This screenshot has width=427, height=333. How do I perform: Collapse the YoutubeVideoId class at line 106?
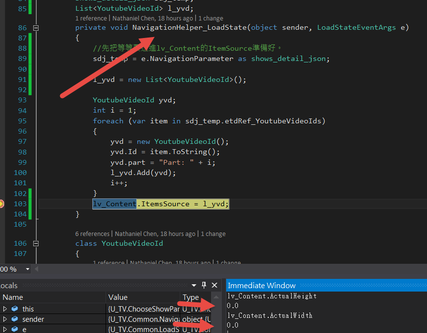click(x=36, y=243)
